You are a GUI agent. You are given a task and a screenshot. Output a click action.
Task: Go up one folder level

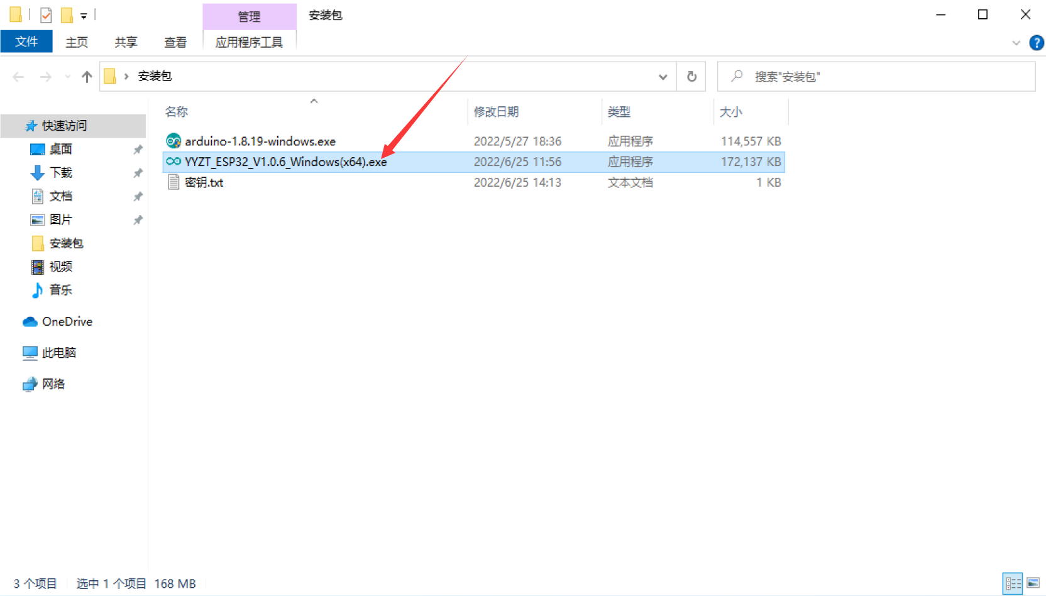coord(87,77)
